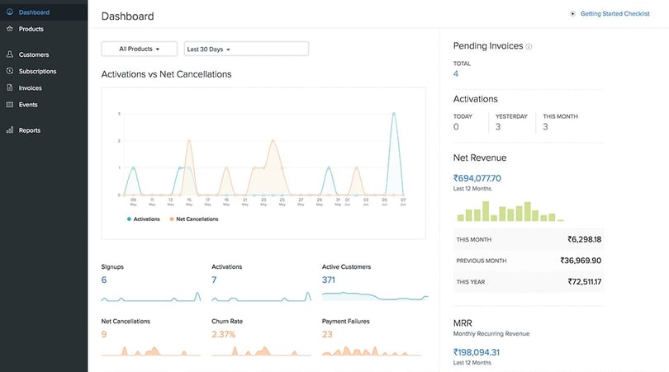Click the Signups sparkline chart
Viewport: 669px width, 372px height.
point(151,297)
